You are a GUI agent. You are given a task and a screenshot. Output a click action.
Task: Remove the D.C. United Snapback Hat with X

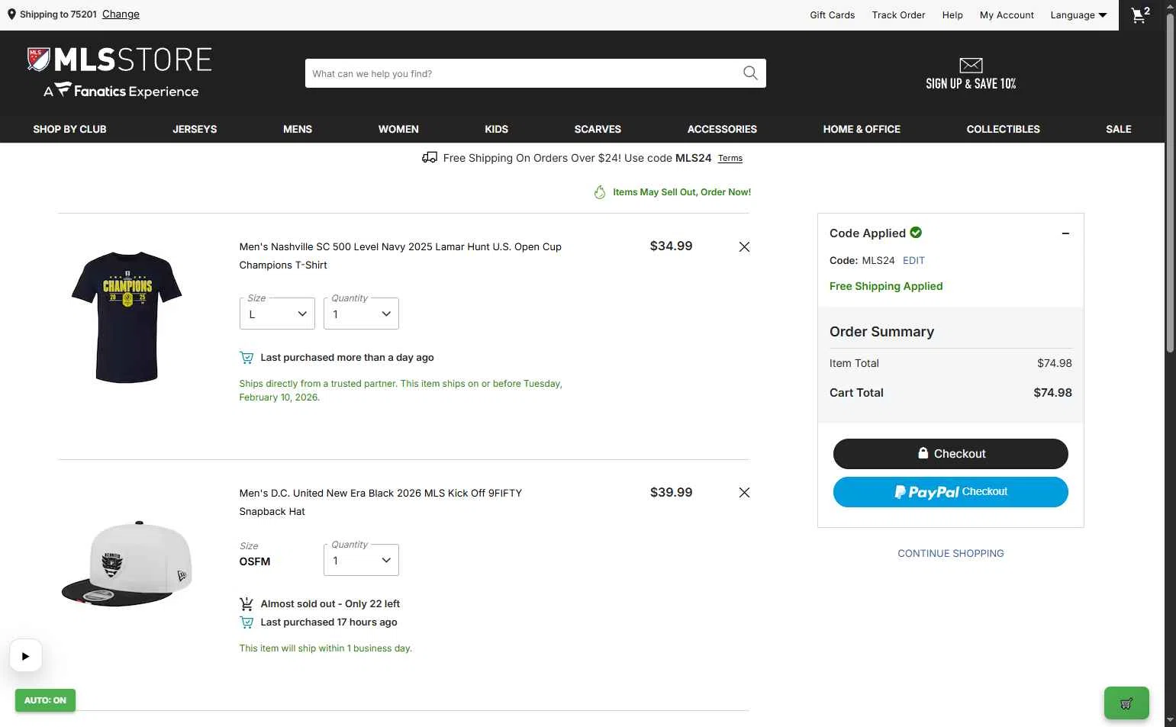tap(744, 493)
